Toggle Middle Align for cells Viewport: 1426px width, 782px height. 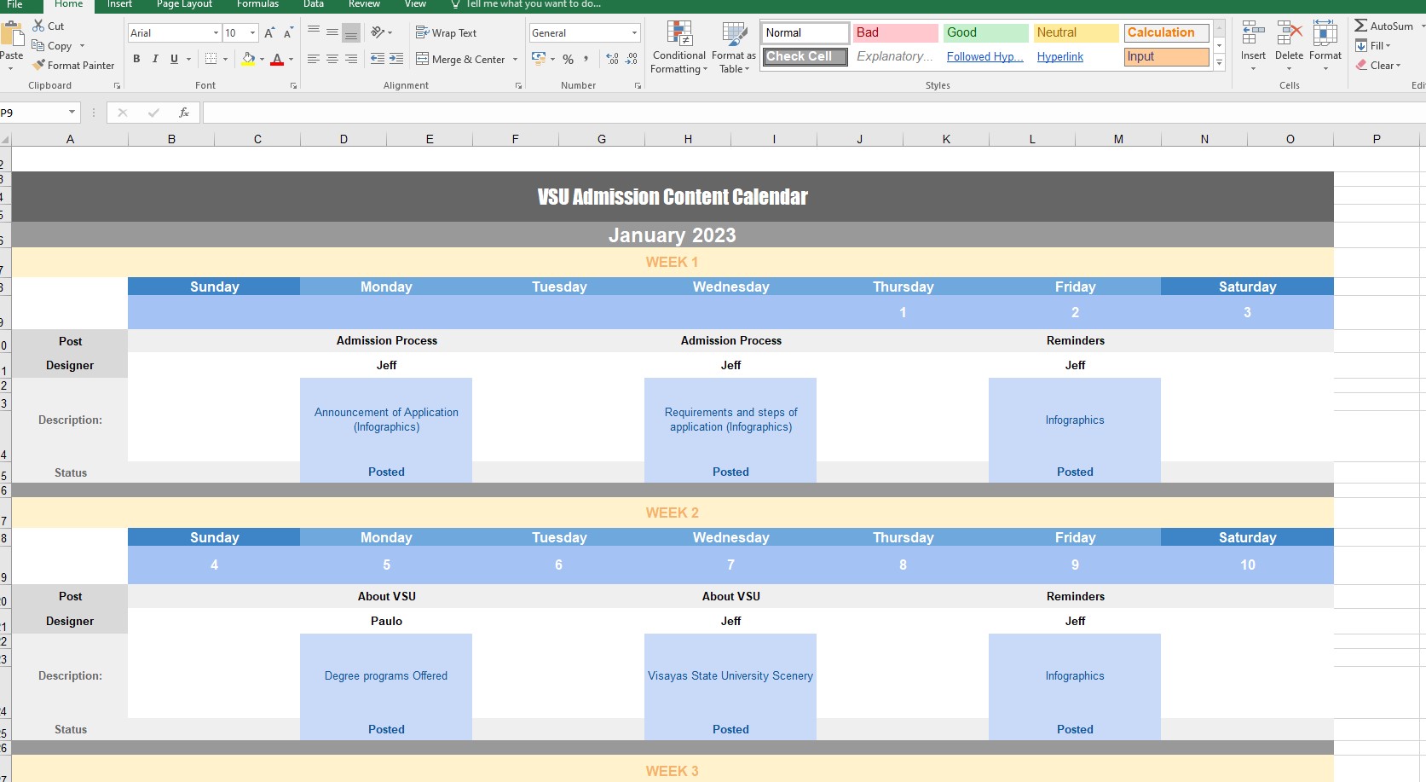click(332, 32)
